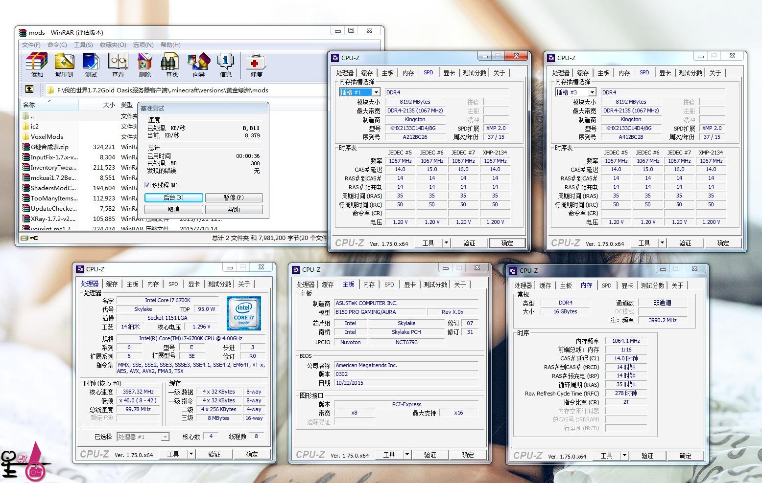Open 工具 dropdown arrow in slot #3 SPD window
The width and height of the screenshot is (762, 483).
[x=662, y=243]
